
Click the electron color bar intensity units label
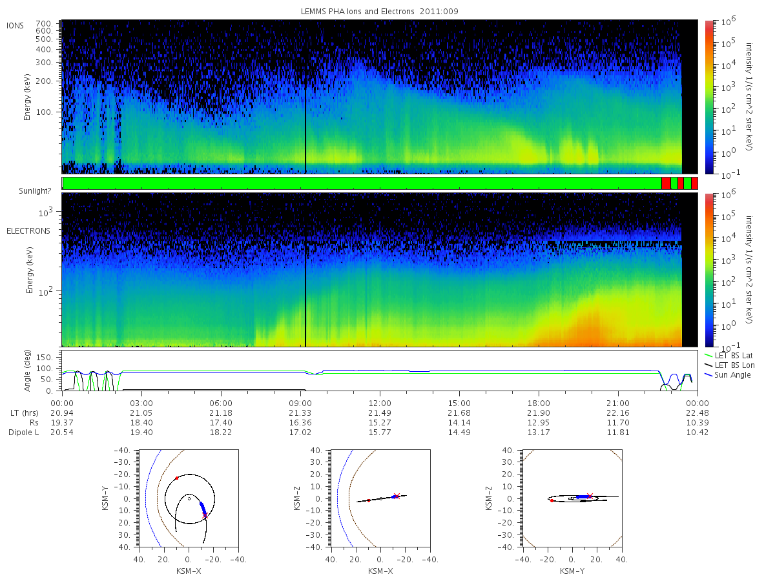[x=749, y=270]
